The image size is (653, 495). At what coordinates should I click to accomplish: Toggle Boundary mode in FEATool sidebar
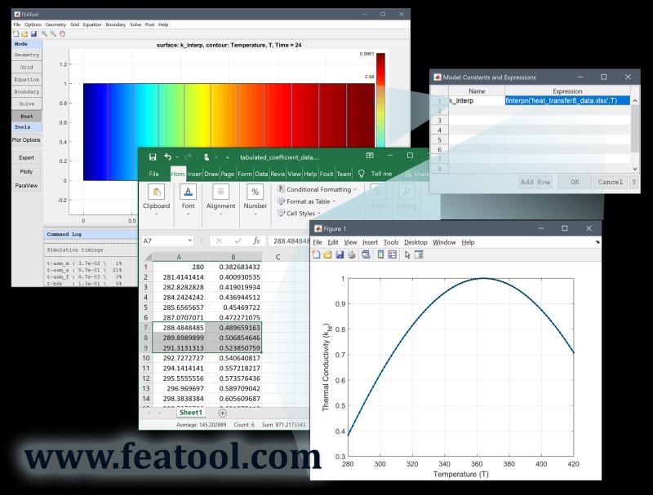[x=27, y=91]
